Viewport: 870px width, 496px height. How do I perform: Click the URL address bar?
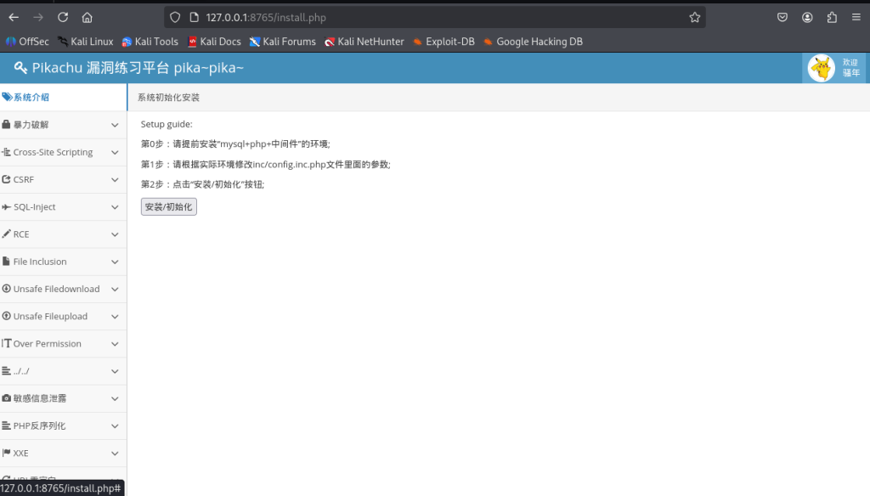pos(425,17)
